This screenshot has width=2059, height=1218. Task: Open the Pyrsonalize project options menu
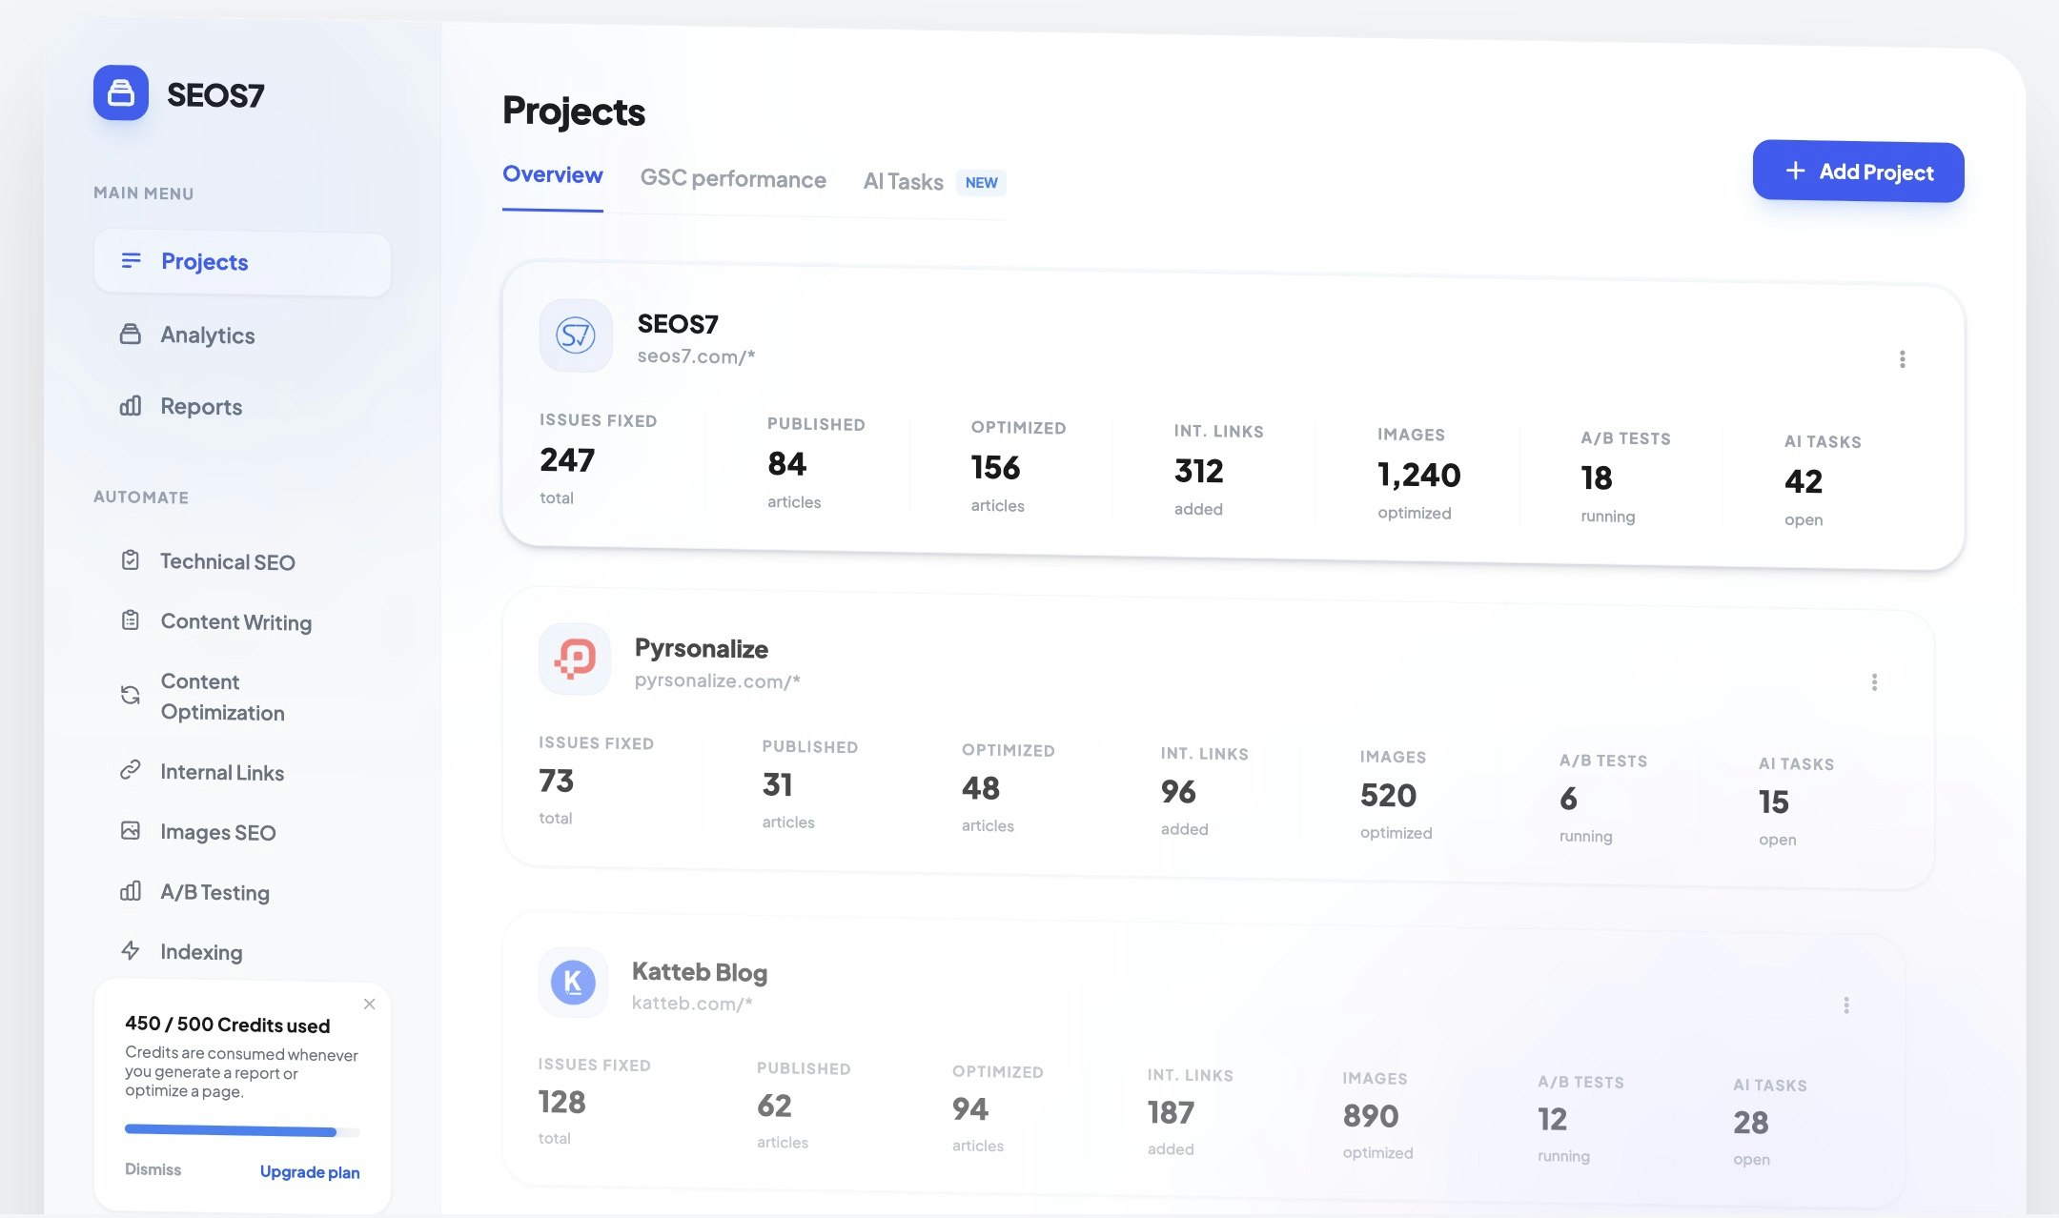pyautogui.click(x=1874, y=682)
